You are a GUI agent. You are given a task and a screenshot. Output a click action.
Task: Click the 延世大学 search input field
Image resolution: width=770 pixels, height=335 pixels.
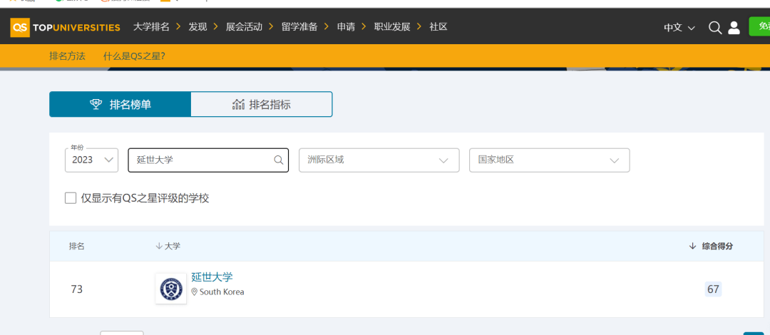[208, 160]
